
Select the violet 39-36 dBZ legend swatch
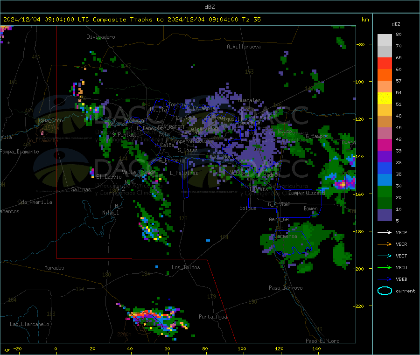coord(385,157)
